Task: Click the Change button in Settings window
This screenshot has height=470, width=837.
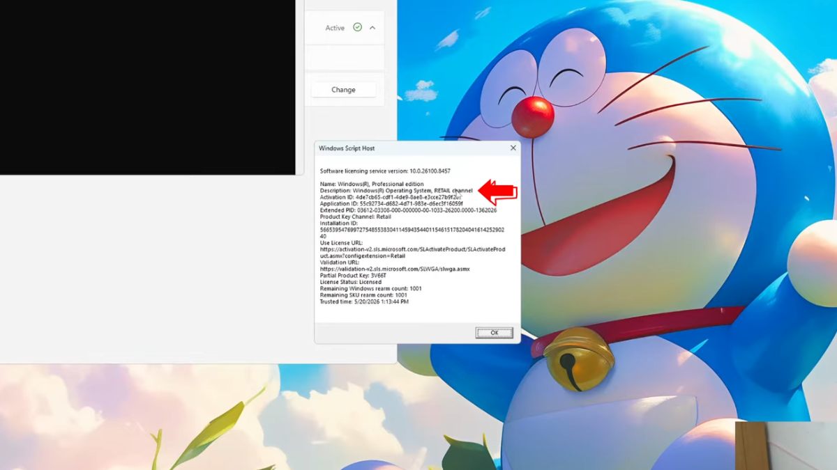Action: point(343,90)
